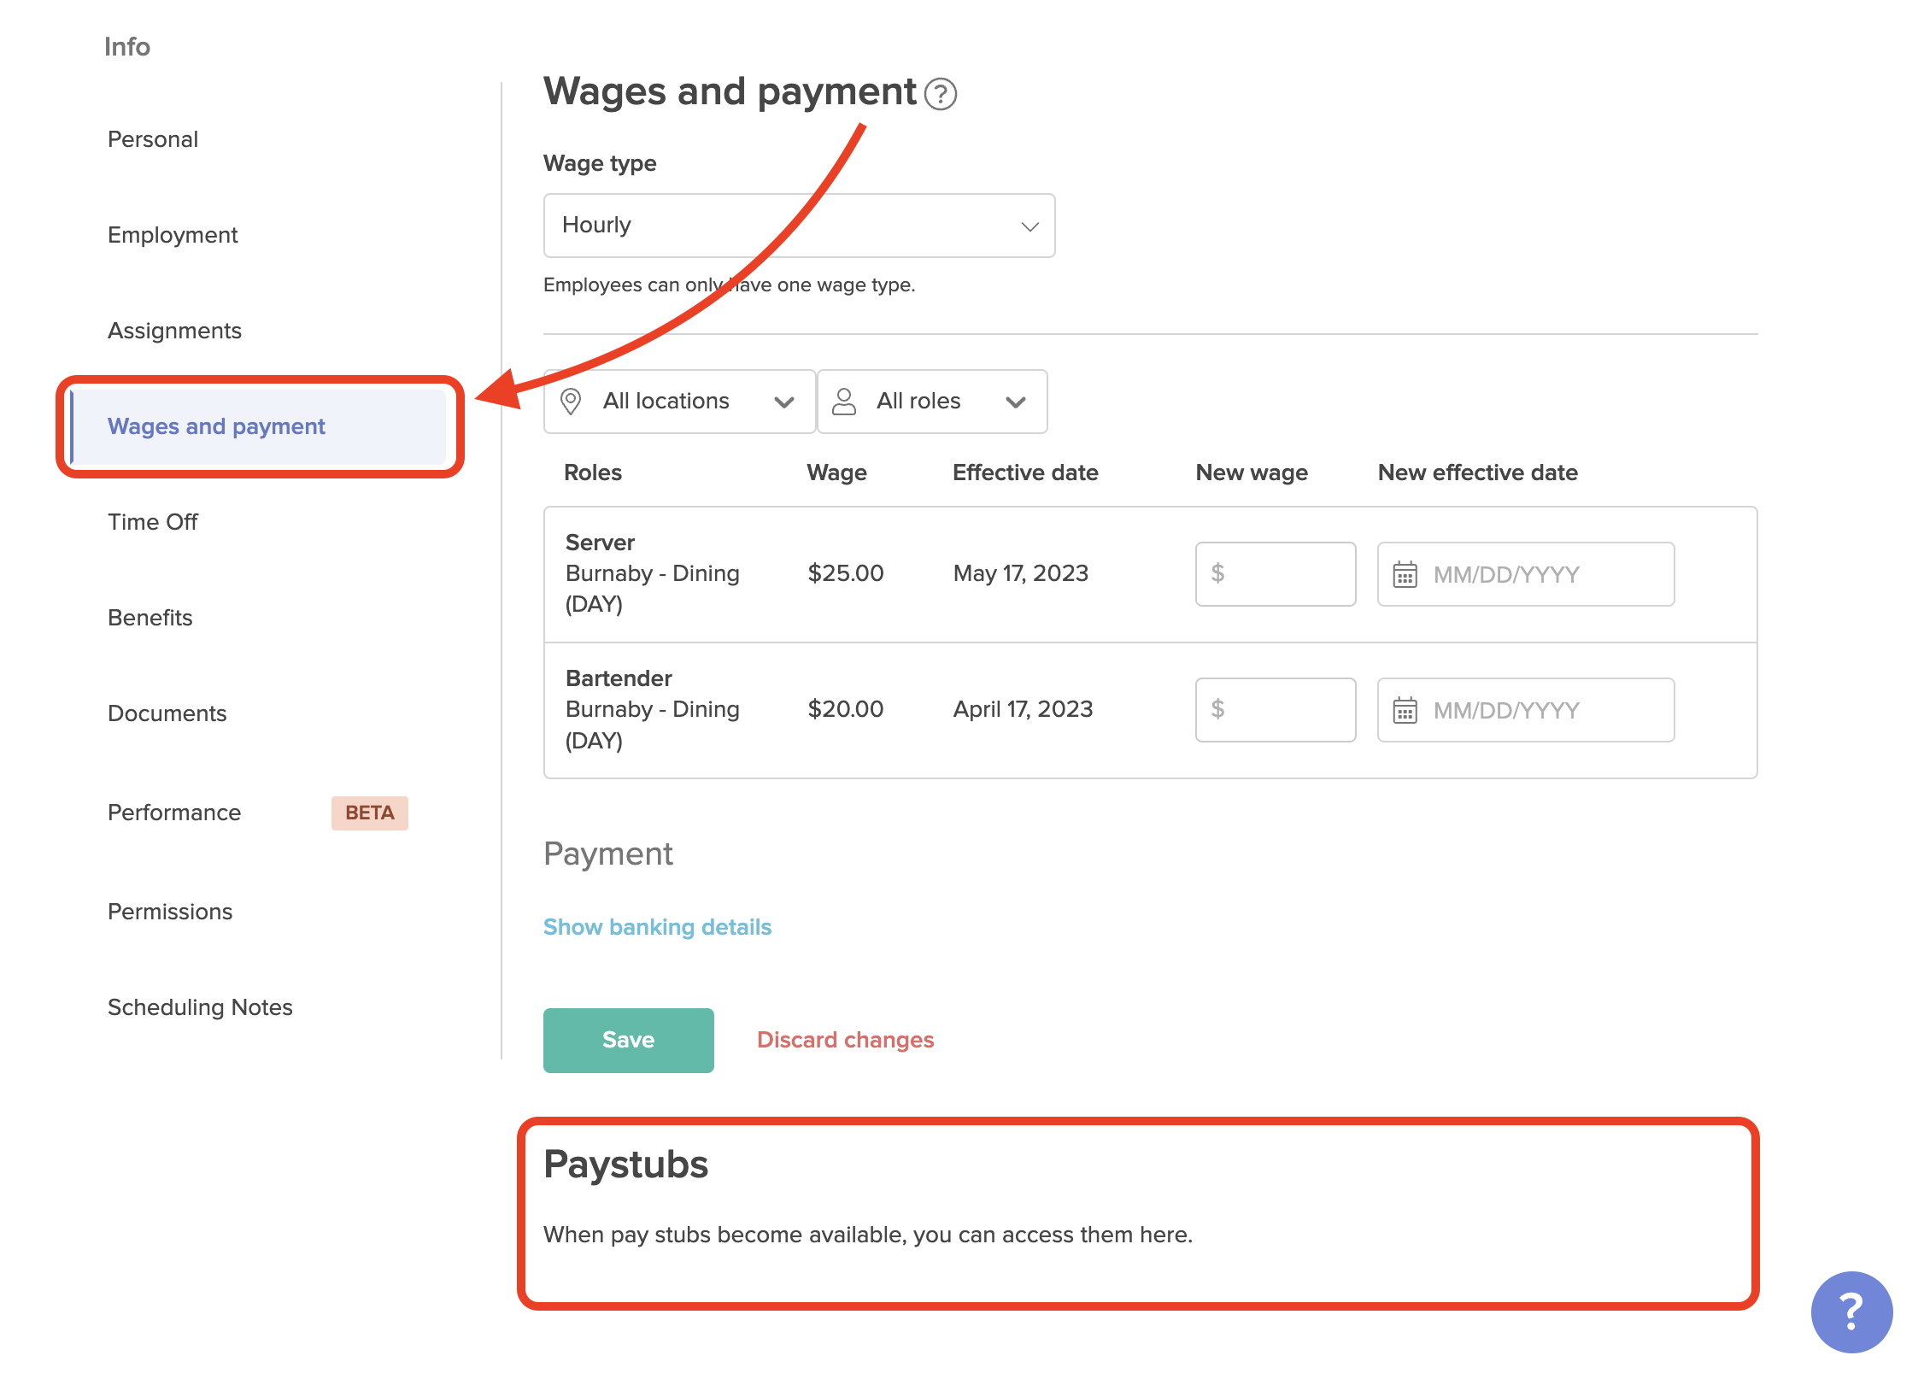Image resolution: width=1924 pixels, height=1379 pixels.
Task: Click the location pin icon
Action: [571, 401]
